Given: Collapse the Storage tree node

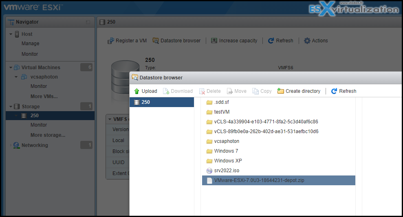Looking at the screenshot, I should click(x=11, y=106).
